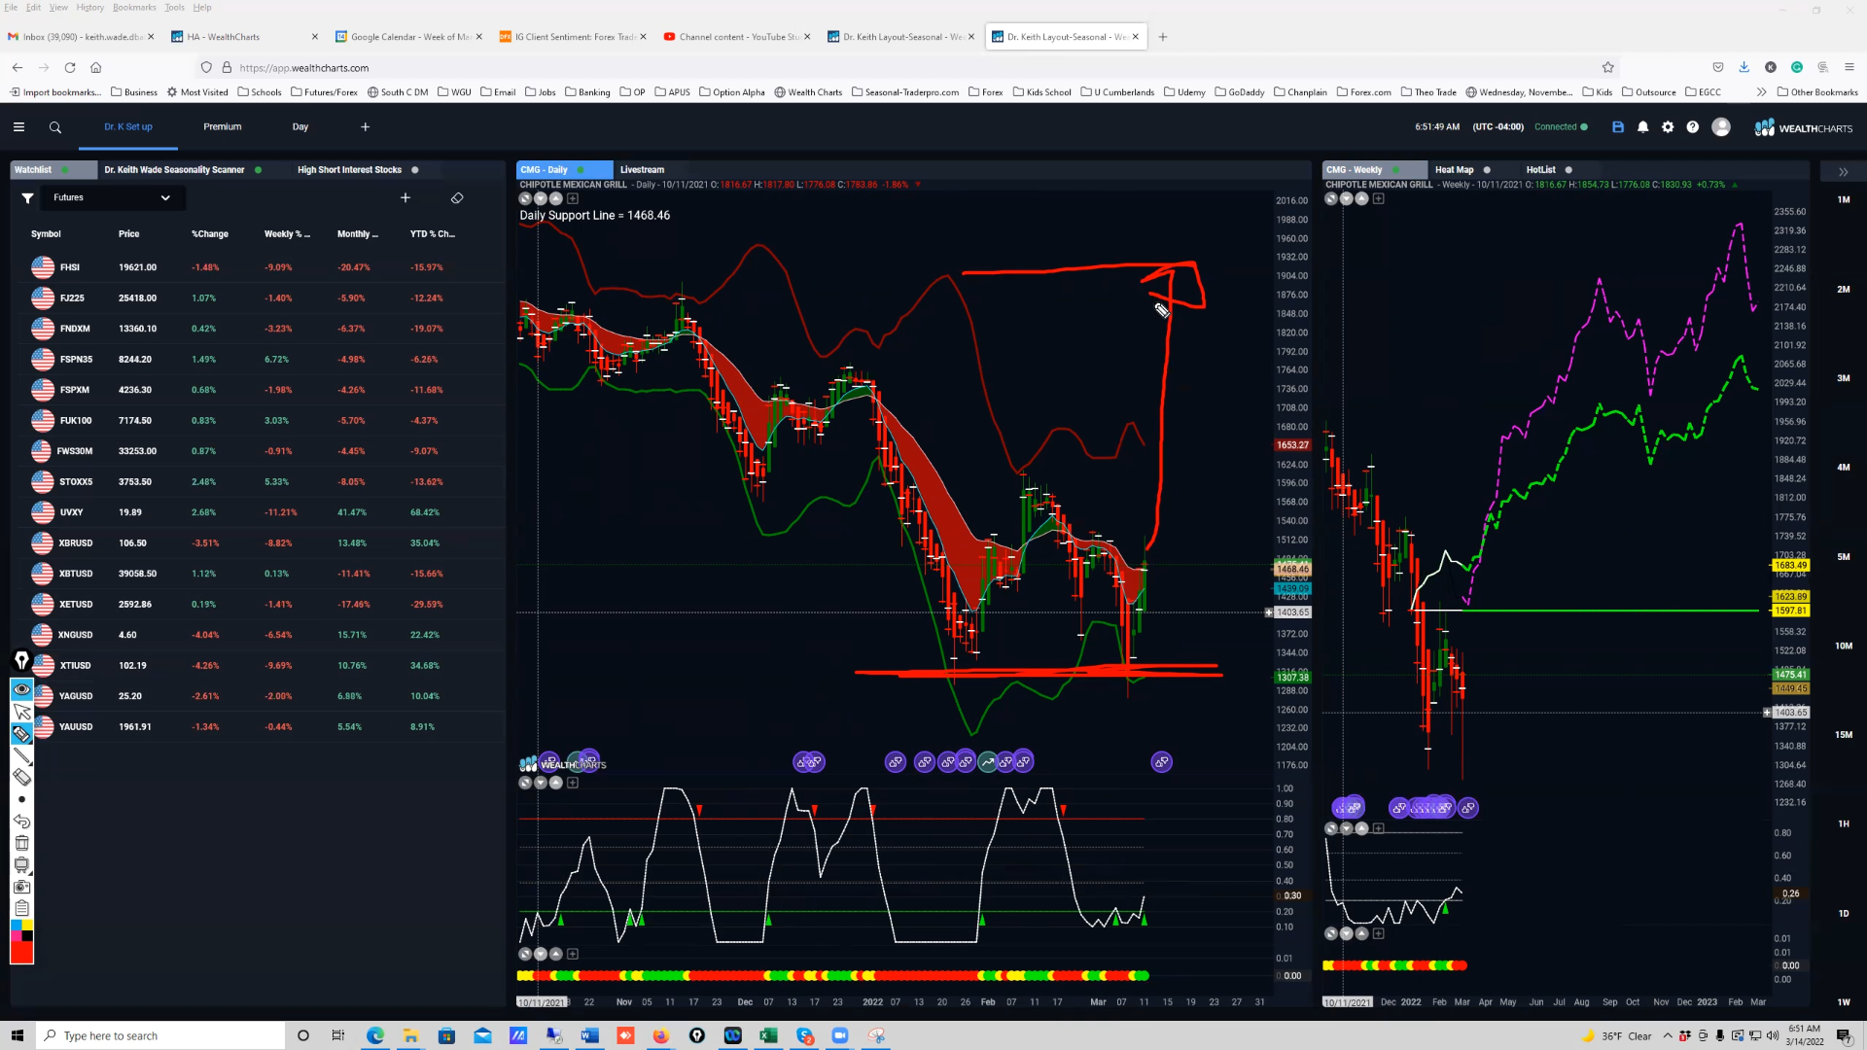Move daily oscillator pane down
Viewport: 1867px width, 1050px height.
coord(541,783)
